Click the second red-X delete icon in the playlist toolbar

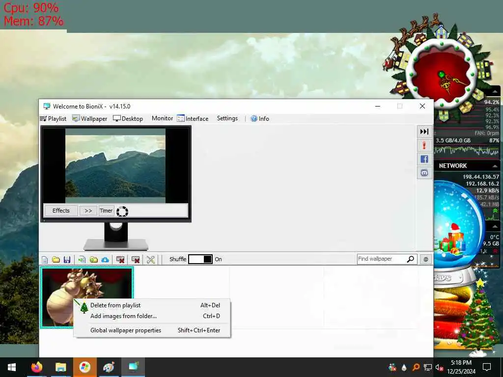(x=136, y=259)
